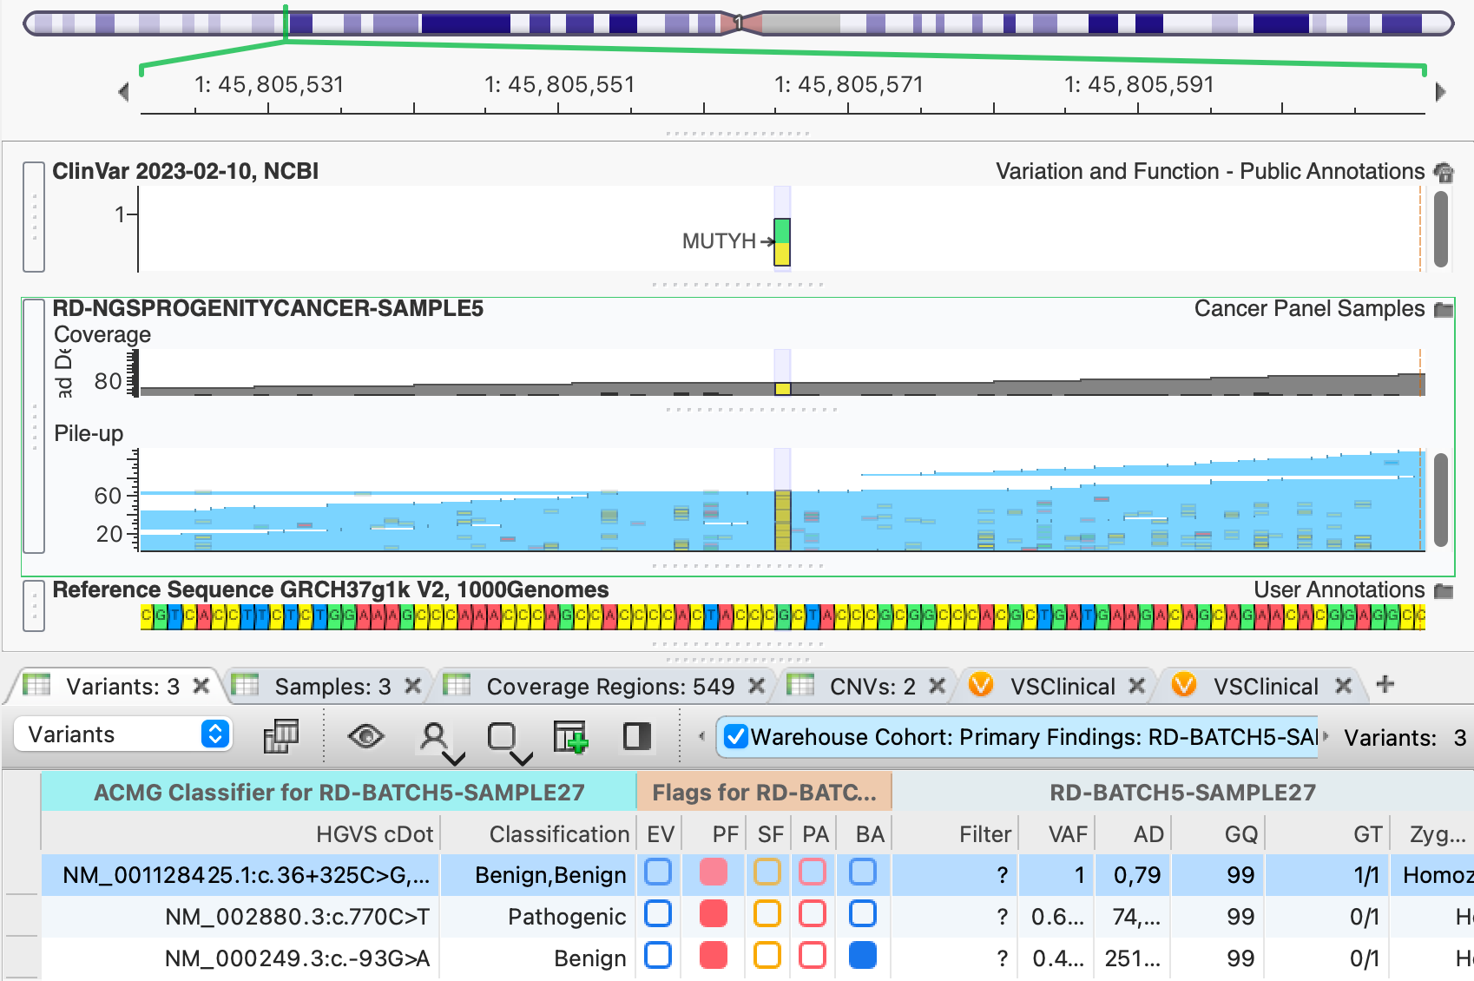Click the orange VSClinical tab icon
The width and height of the screenshot is (1474, 981).
pos(980,686)
